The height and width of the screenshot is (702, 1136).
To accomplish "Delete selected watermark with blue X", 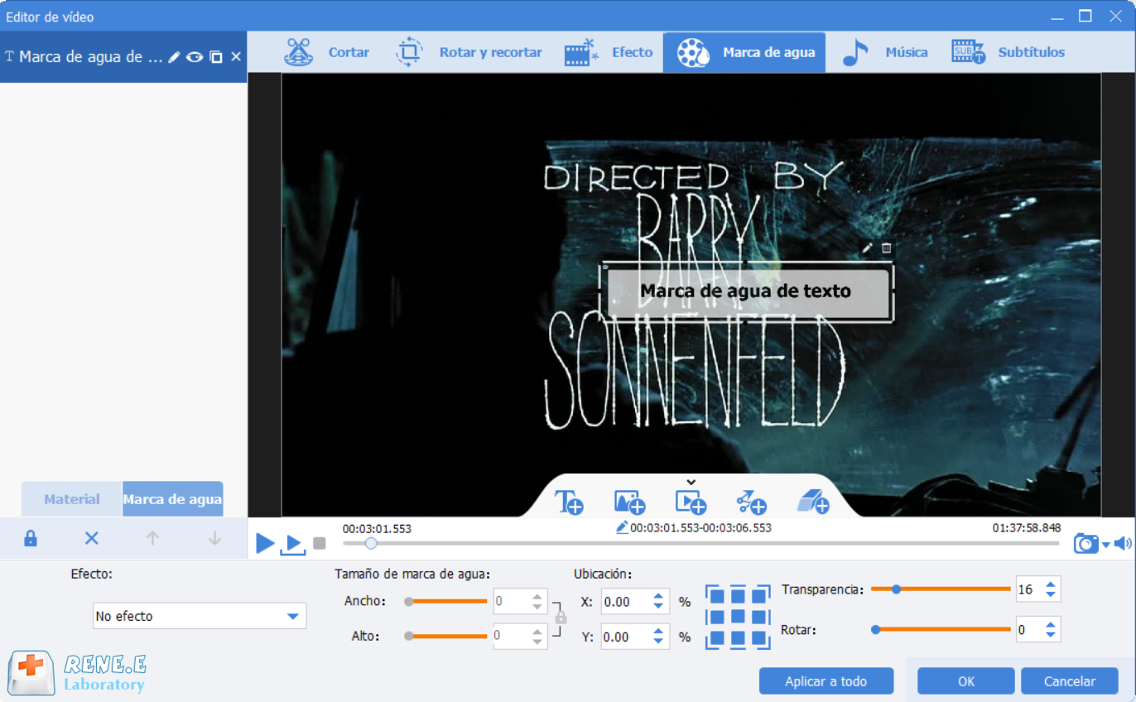I will pyautogui.click(x=92, y=539).
